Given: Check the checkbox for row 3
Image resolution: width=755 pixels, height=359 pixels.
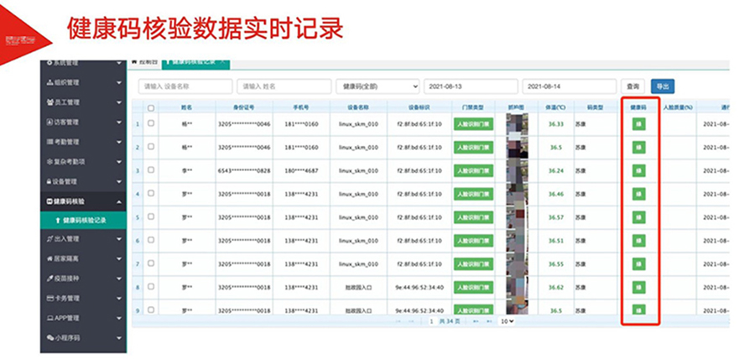Looking at the screenshot, I should click(x=151, y=170).
